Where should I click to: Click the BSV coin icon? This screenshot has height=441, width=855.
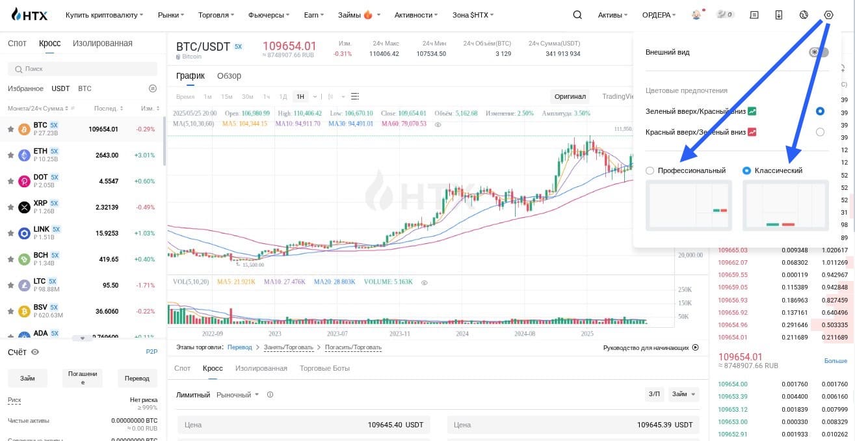[24, 311]
